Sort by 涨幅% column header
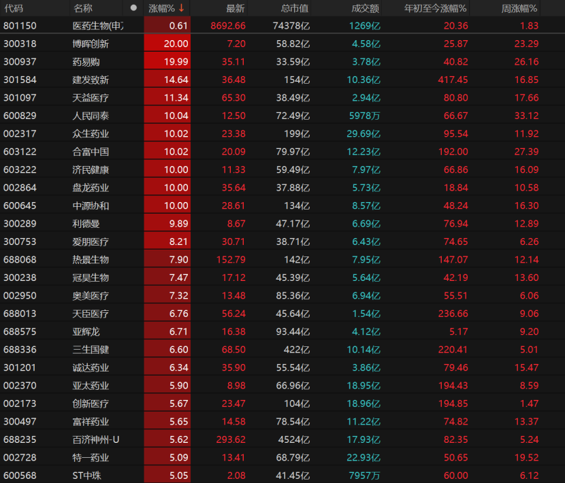 pyautogui.click(x=162, y=8)
